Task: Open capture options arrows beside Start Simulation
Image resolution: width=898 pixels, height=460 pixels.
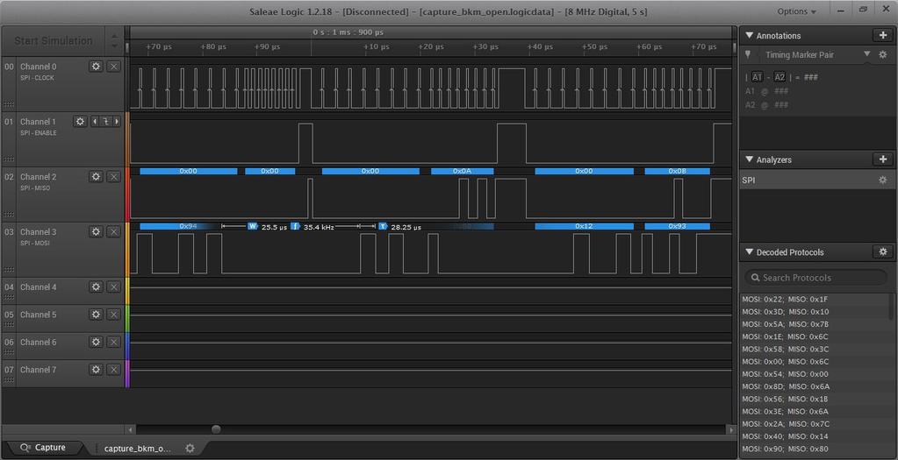Action: pos(114,40)
